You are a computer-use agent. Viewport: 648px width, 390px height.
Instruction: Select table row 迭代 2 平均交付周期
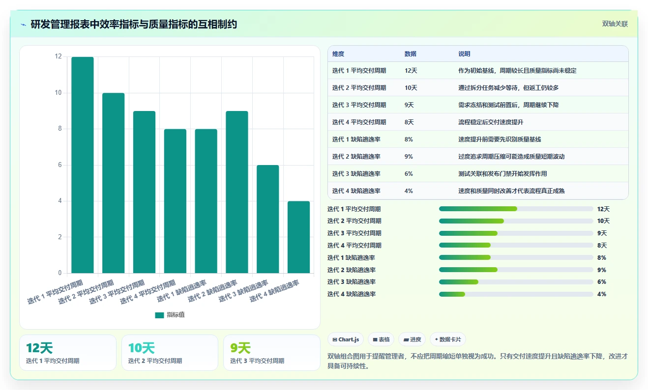coord(478,88)
